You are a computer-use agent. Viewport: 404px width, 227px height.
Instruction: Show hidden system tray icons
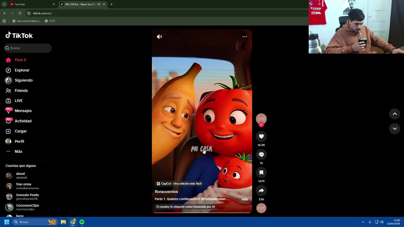pyautogui.click(x=363, y=222)
